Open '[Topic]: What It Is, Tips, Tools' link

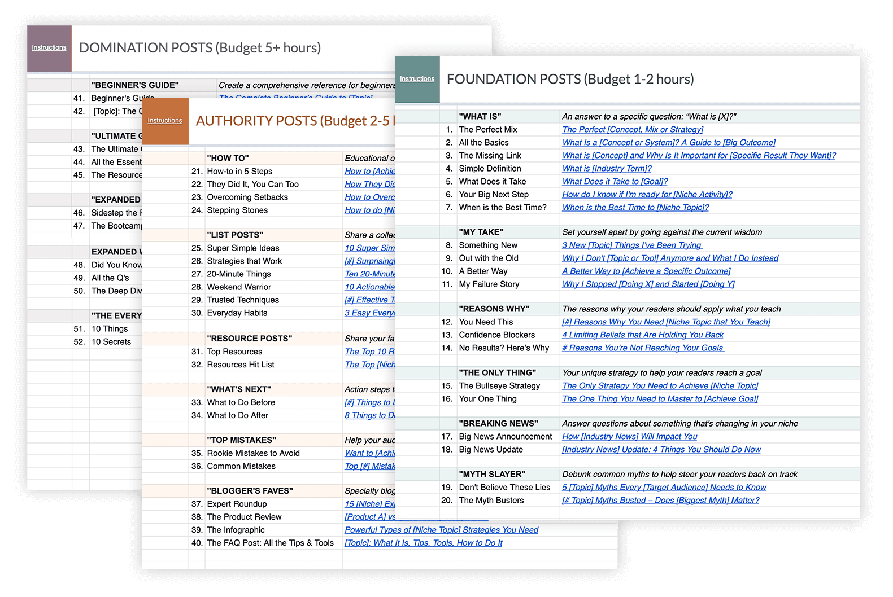pos(424,543)
